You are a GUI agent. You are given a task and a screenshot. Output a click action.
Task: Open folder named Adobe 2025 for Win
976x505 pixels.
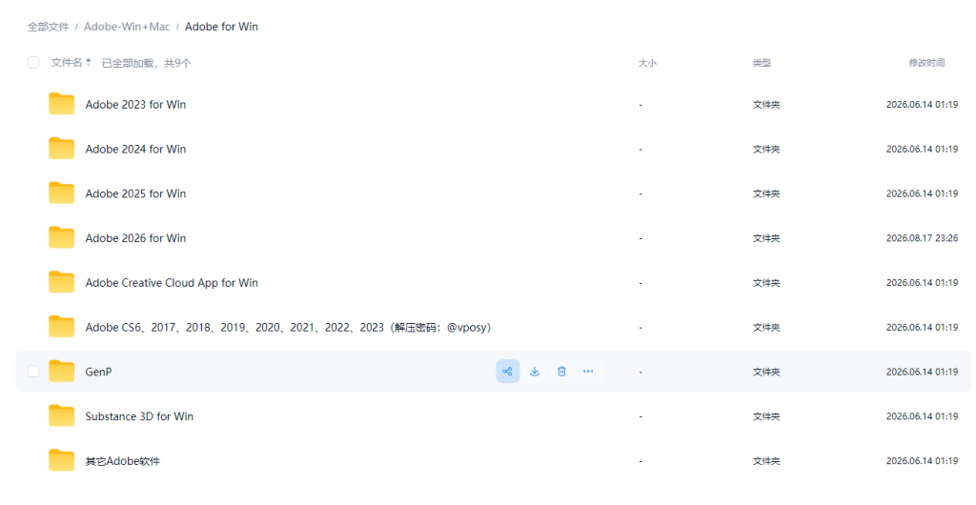[x=135, y=193]
